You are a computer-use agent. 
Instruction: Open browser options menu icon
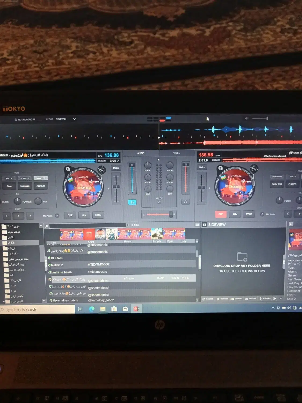(197, 225)
